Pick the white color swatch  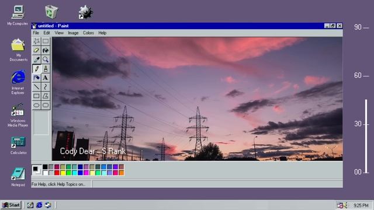tap(45, 173)
